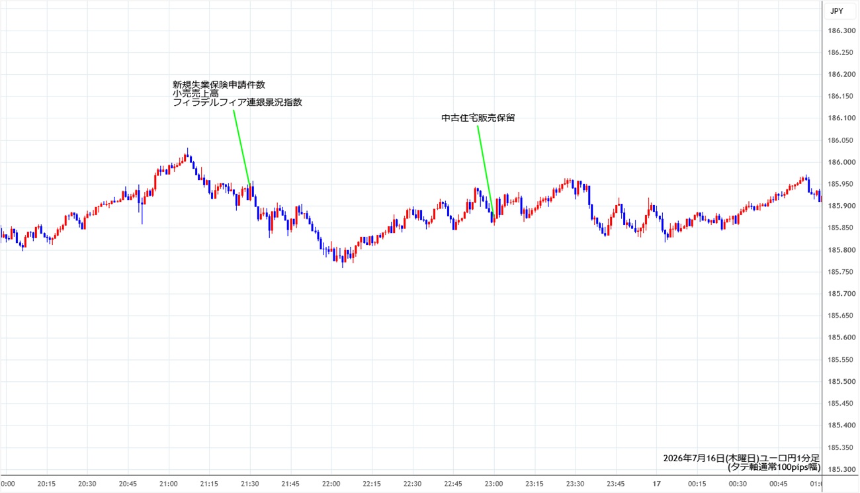Select the 185.750 price axis label
860x493 pixels.
pyautogui.click(x=840, y=271)
